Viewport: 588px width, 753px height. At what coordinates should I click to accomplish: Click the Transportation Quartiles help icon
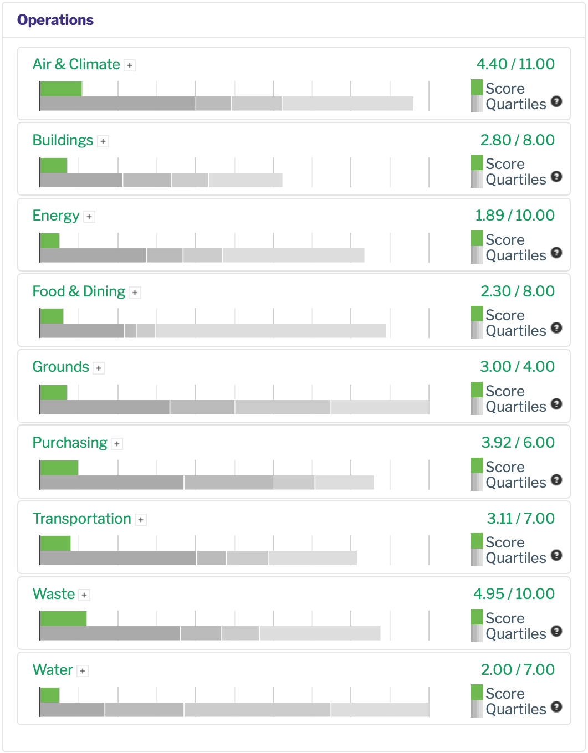point(556,555)
